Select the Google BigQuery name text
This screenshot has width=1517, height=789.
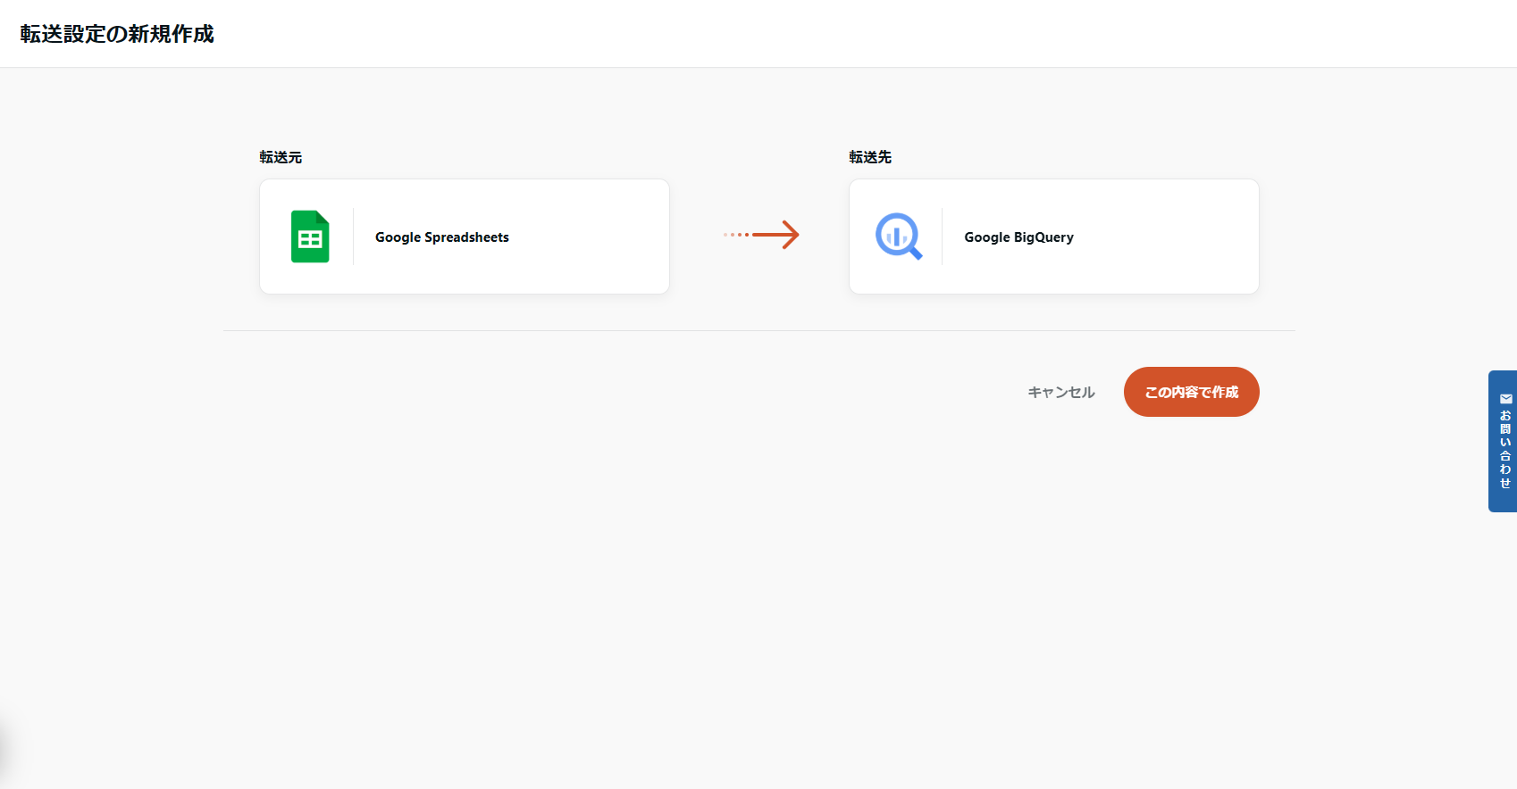click(x=1018, y=237)
